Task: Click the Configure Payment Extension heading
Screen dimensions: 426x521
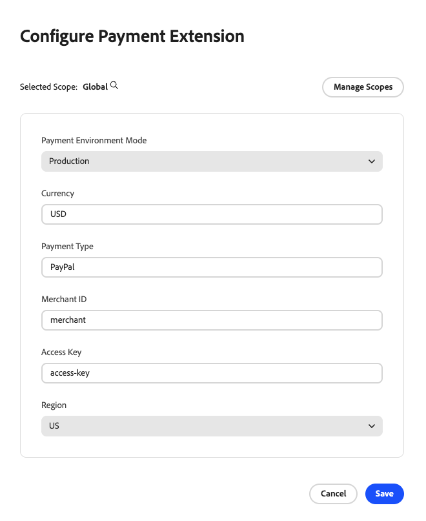Action: pyautogui.click(x=132, y=36)
